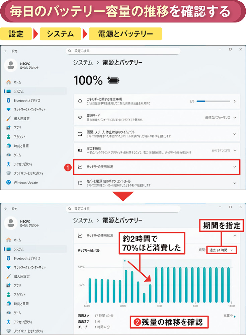Click the ネットワークとインターネット Wi-Fi icon in upper window
The height and width of the screenshot is (335, 246).
9,110
